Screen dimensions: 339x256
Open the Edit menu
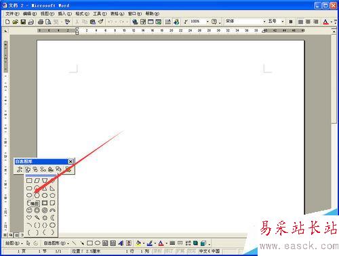point(30,14)
